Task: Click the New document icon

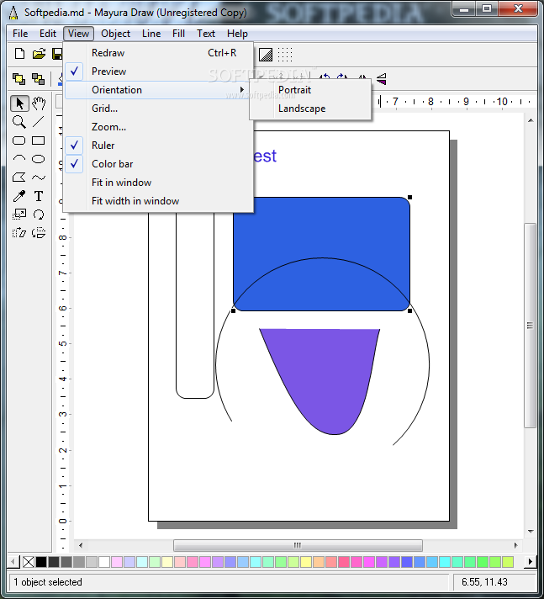Action: click(19, 54)
